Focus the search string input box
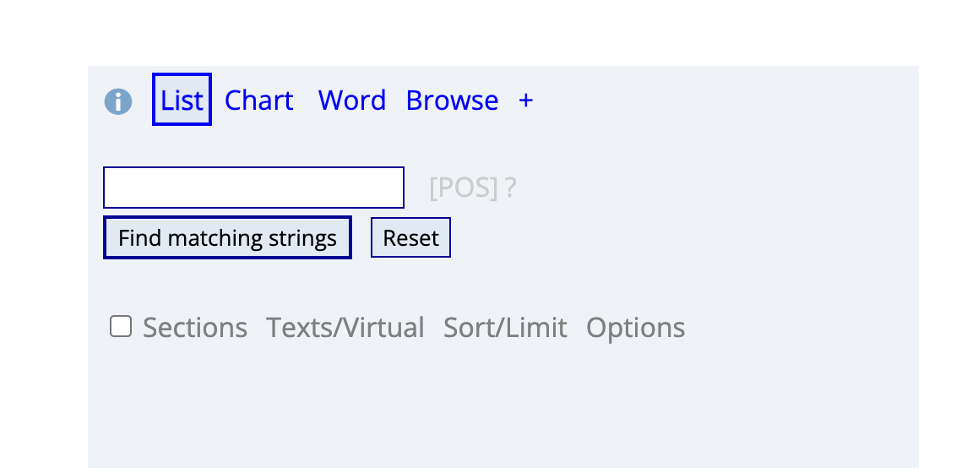The width and height of the screenshot is (956, 468). pyautogui.click(x=253, y=188)
